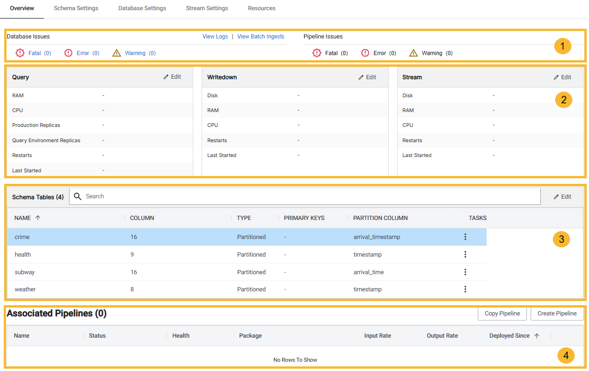Go to the Resources tab
This screenshot has height=371, width=589.
(261, 8)
